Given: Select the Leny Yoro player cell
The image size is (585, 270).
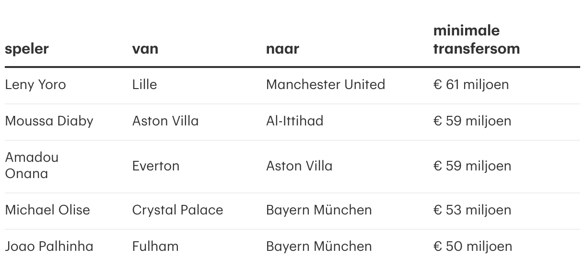Looking at the screenshot, I should coord(35,85).
